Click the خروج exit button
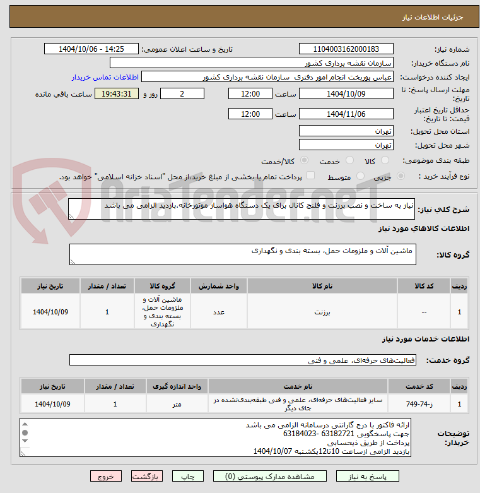The width and height of the screenshot is (480, 493). pos(106,476)
